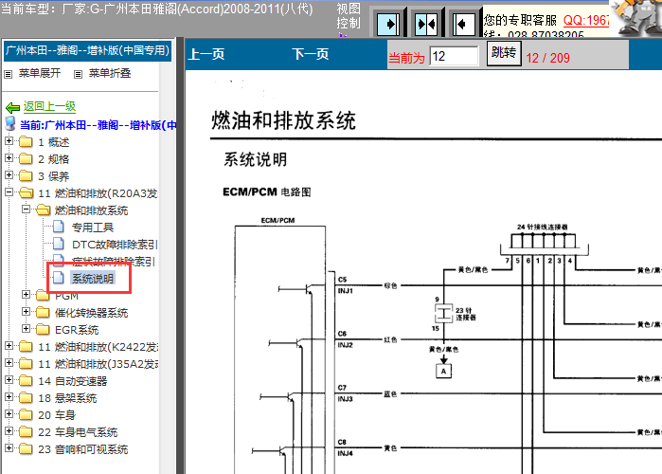
Task: Expand the 2 规格 tree node
Action: (9, 158)
